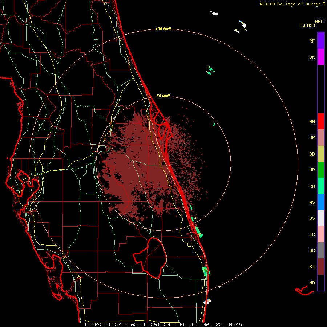327x327 pixels.
Task: Select the IC pink legend swatch
Action: pos(321,234)
